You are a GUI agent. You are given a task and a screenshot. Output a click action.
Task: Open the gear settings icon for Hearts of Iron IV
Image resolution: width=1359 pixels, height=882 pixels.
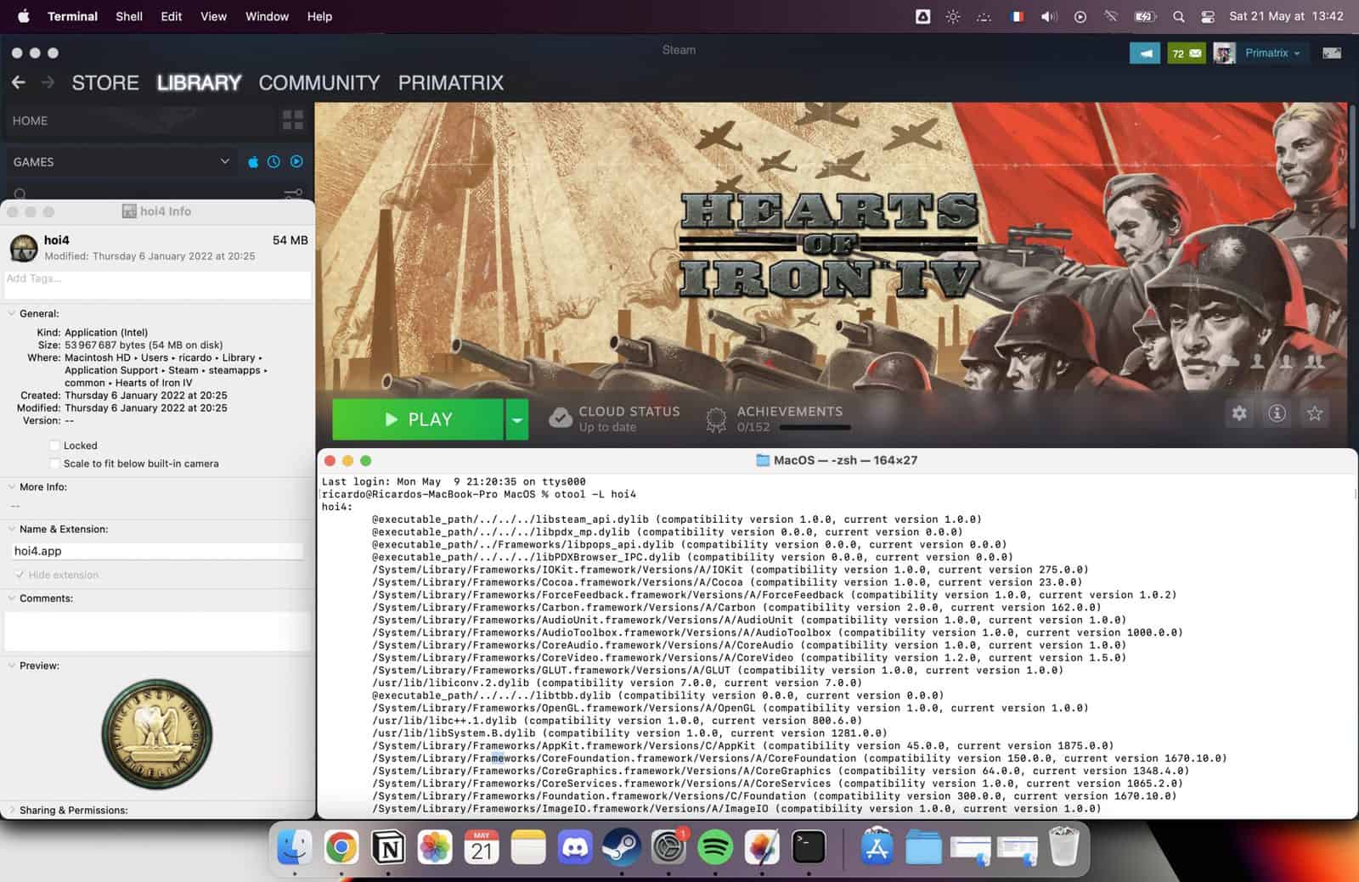(1239, 413)
